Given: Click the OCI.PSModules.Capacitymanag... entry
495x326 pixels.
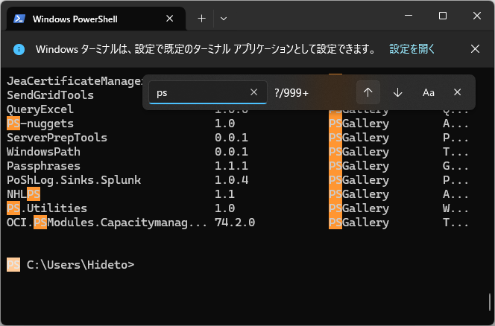Looking at the screenshot, I should point(107,223).
